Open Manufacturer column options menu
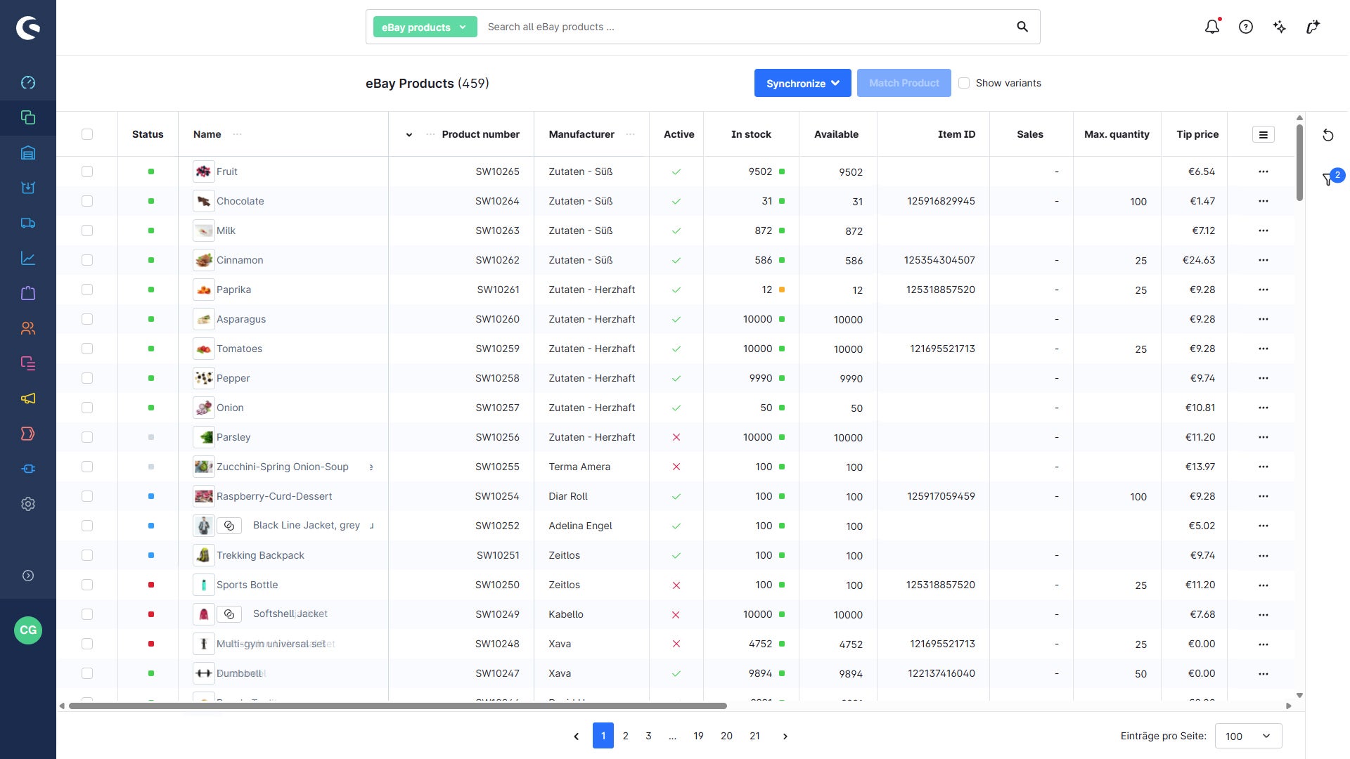The height and width of the screenshot is (759, 1350). pos(630,134)
